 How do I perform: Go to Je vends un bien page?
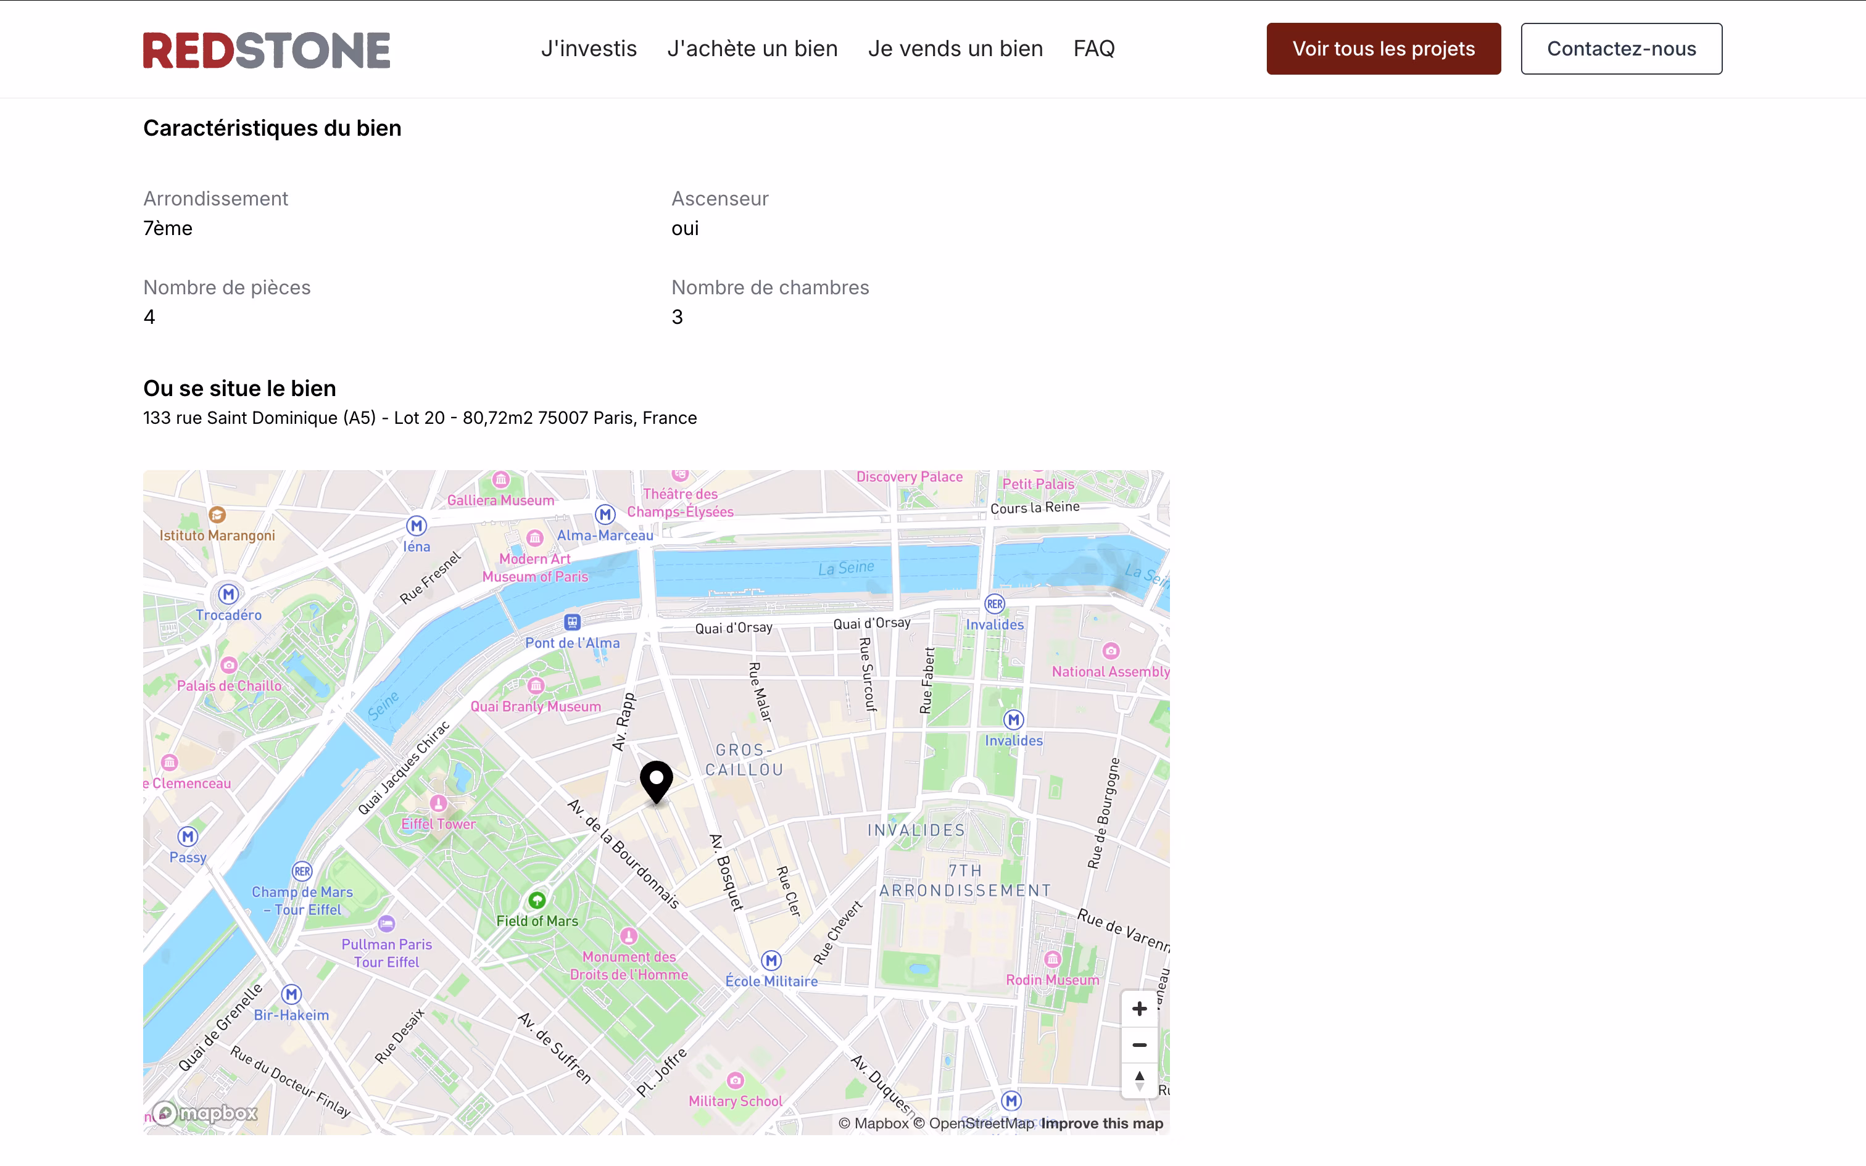tap(955, 49)
